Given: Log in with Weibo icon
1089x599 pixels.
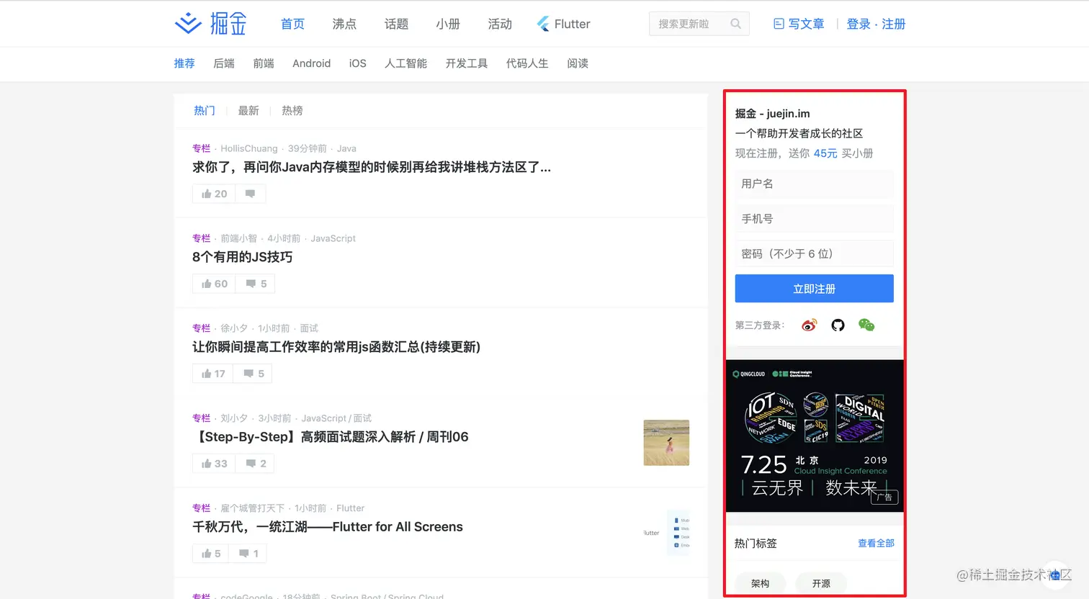Looking at the screenshot, I should [810, 325].
